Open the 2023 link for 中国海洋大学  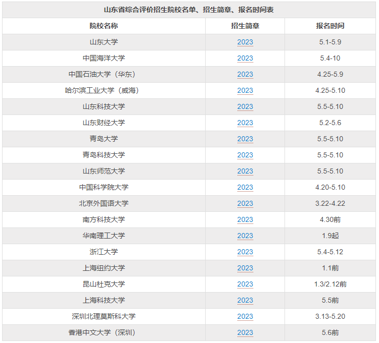(x=245, y=58)
